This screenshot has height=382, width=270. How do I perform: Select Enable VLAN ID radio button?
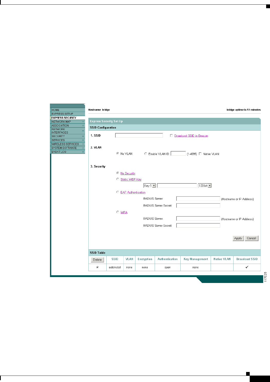pos(146,154)
